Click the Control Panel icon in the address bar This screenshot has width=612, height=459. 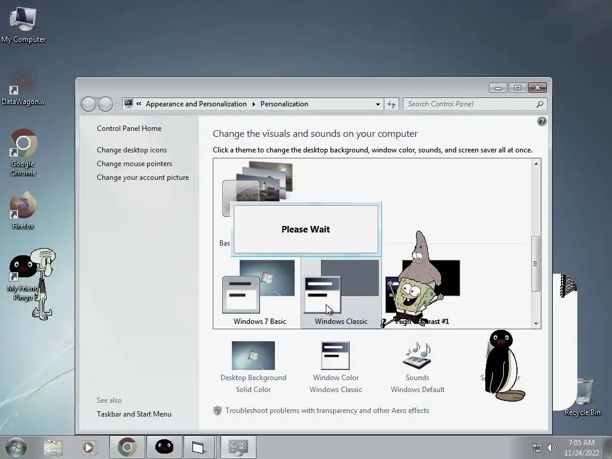point(128,104)
